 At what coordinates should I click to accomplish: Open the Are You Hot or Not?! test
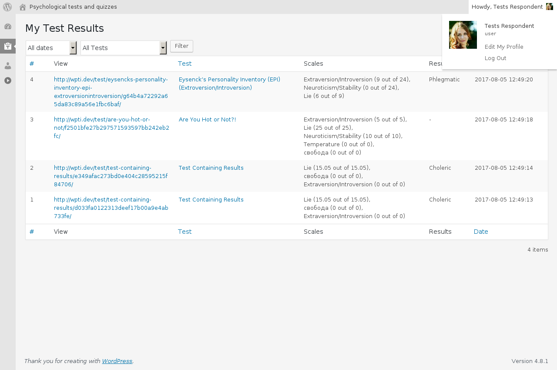tap(208, 120)
